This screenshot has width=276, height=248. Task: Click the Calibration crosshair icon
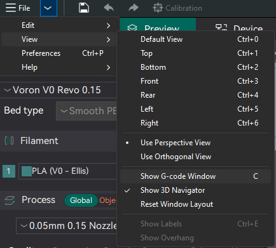158,8
